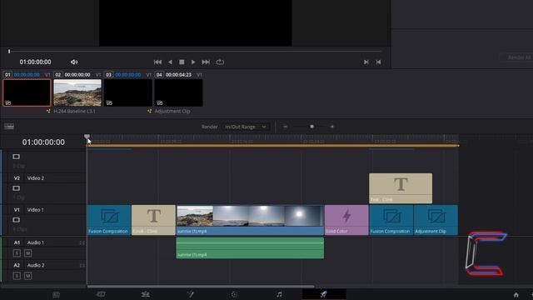Screen dimensions: 533x300
Task: Solo the Audio 1 track
Action: point(17,253)
